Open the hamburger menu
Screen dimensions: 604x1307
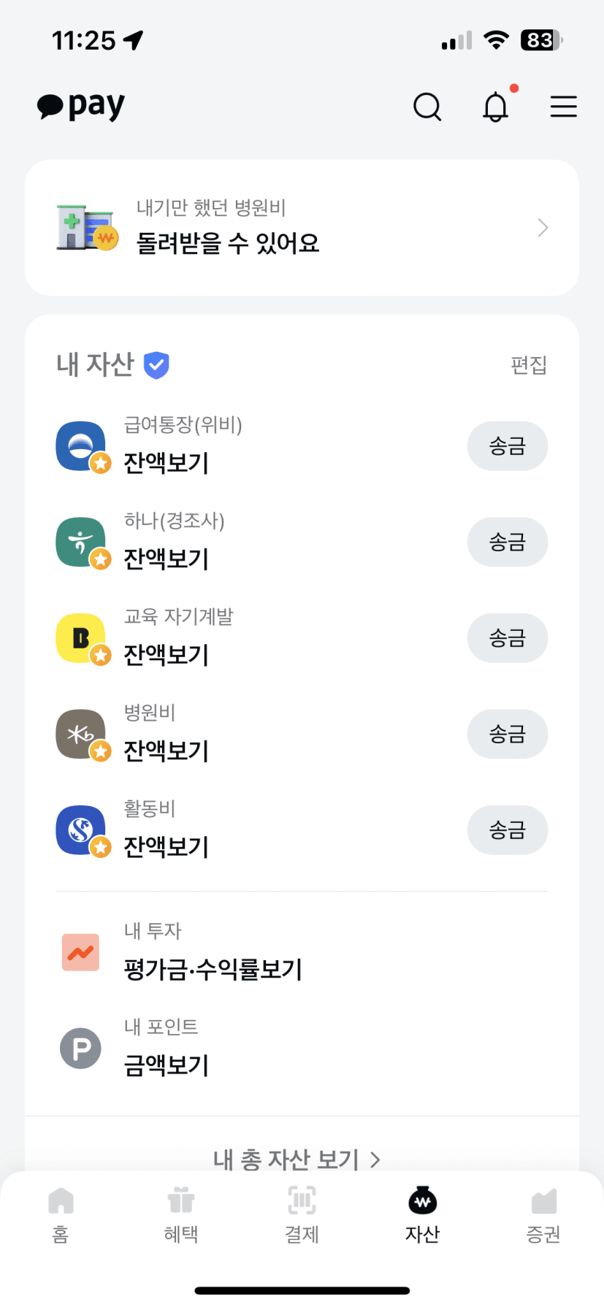click(x=563, y=107)
